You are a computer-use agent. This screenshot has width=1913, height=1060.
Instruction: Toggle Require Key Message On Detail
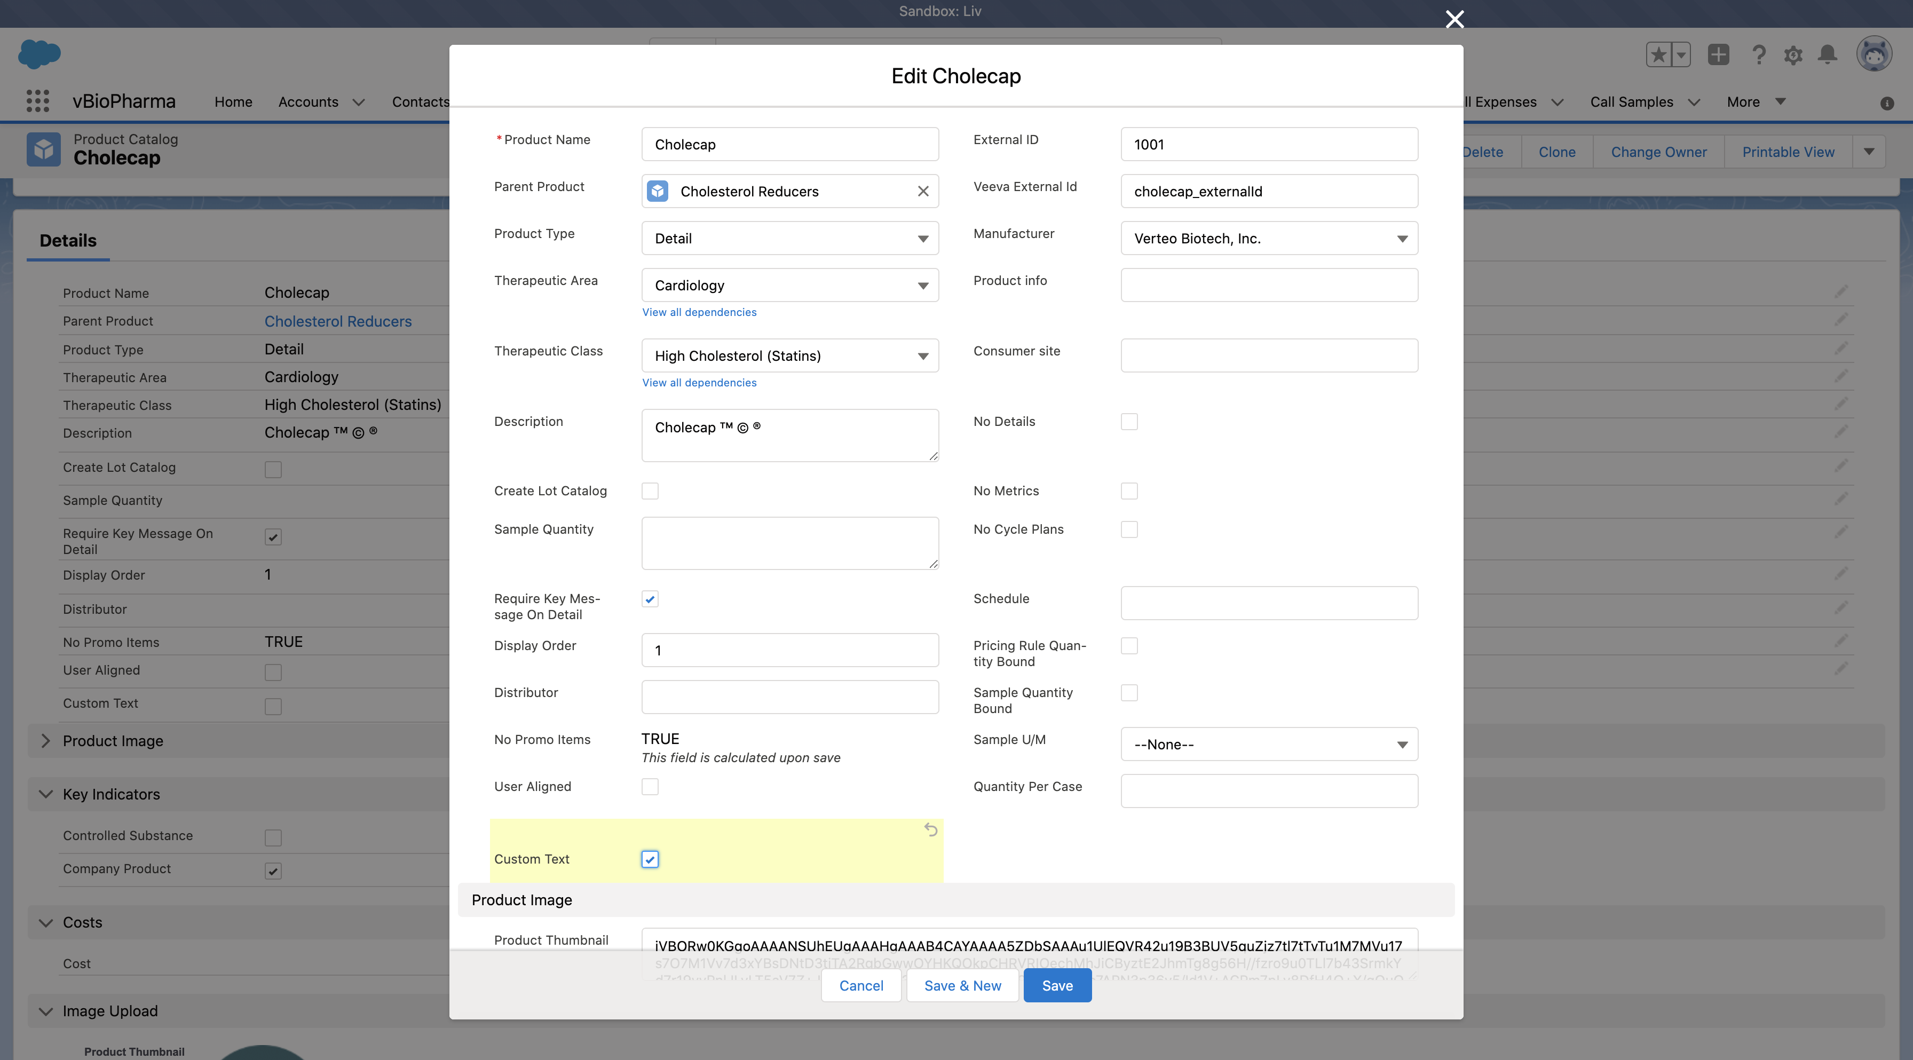point(650,599)
